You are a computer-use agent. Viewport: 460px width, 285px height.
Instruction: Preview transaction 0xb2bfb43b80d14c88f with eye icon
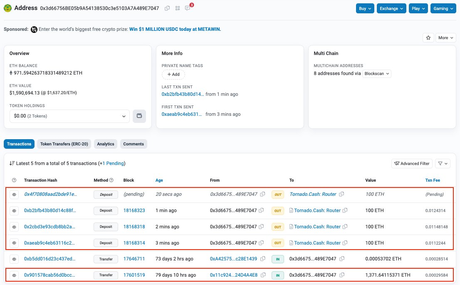coord(14,211)
